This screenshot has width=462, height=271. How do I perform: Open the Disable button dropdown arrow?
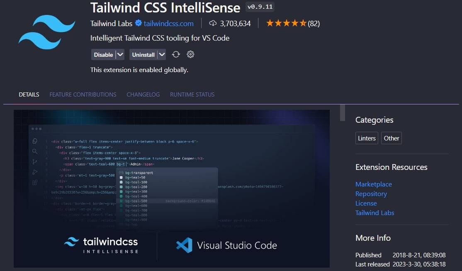pyautogui.click(x=120, y=54)
